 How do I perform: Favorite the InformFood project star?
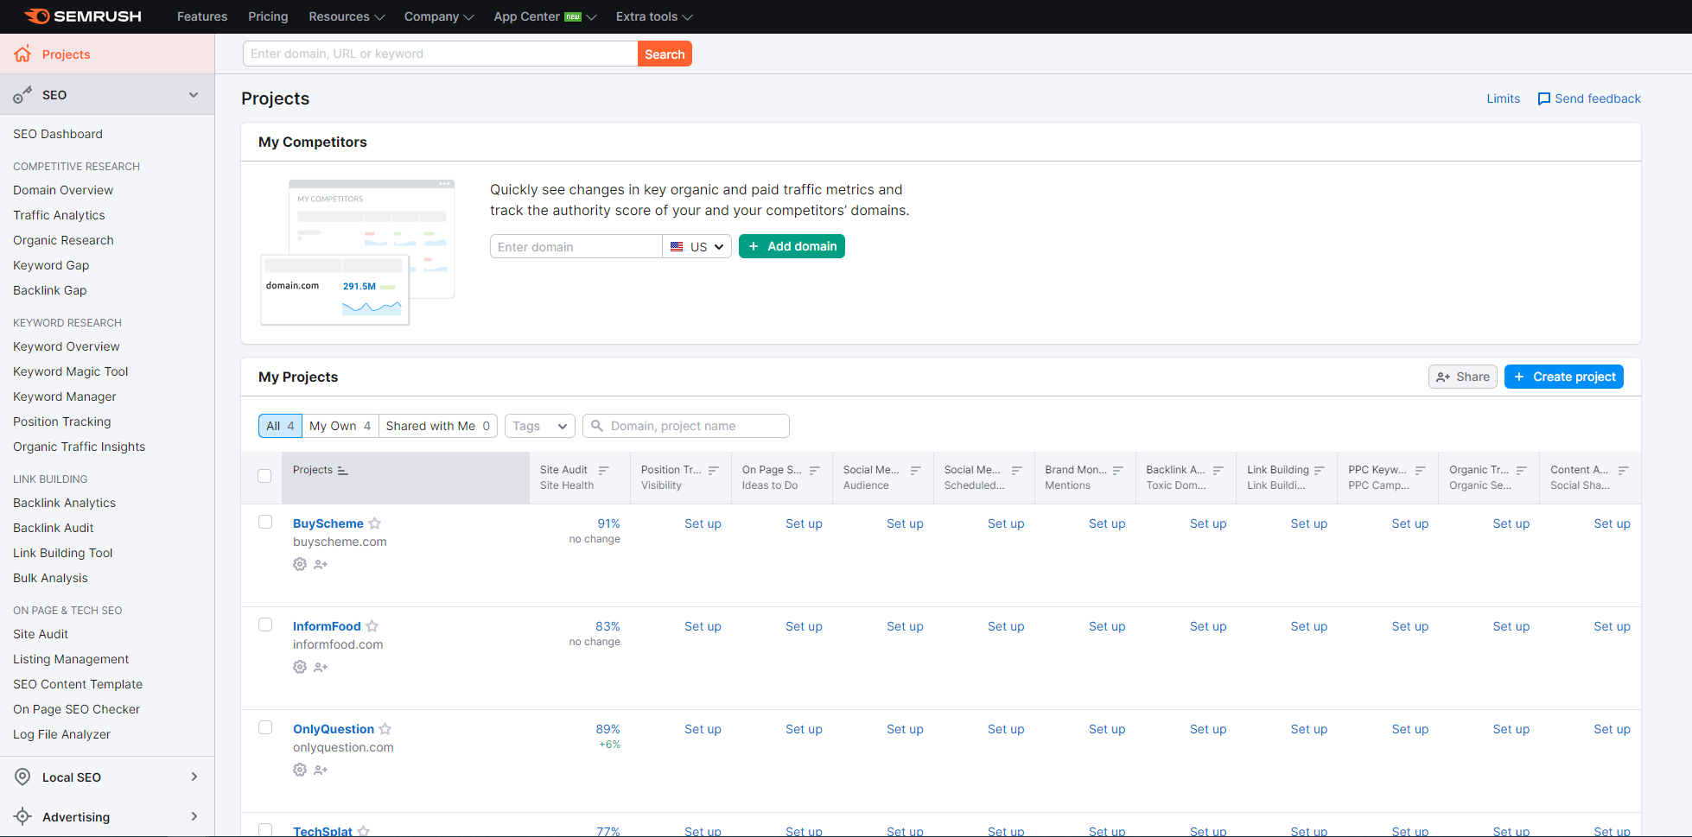point(372,626)
